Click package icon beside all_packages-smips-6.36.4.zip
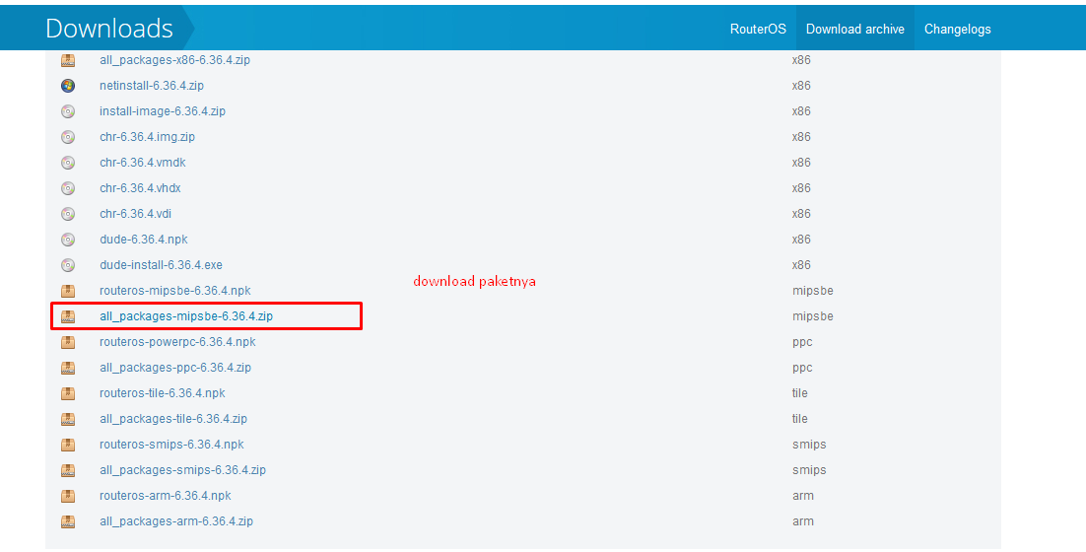Viewport: 1086px width, 552px height. [x=68, y=470]
